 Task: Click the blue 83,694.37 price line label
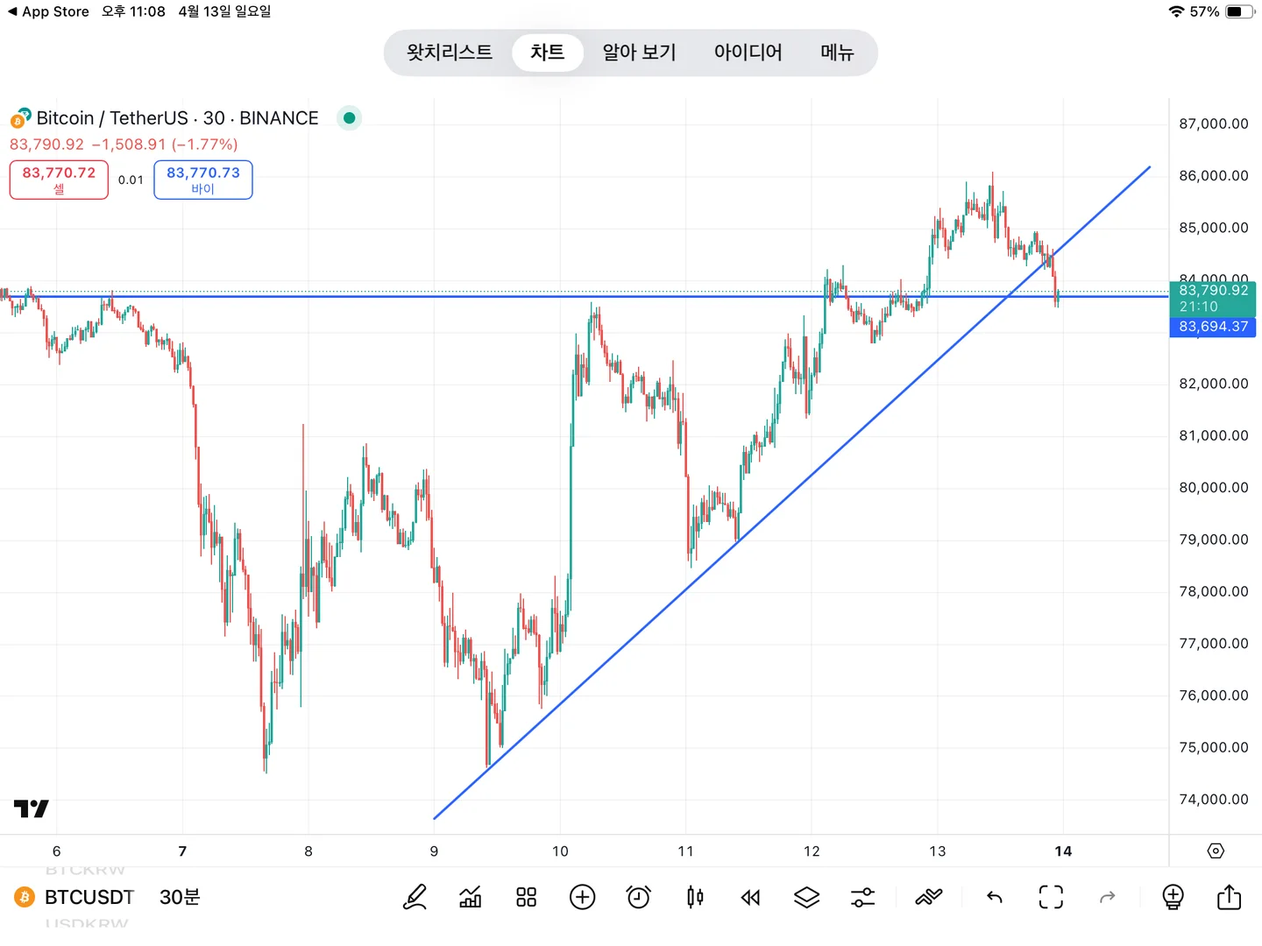(1213, 327)
